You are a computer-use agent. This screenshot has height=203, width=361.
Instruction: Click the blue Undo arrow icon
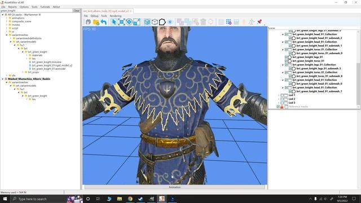(104, 22)
